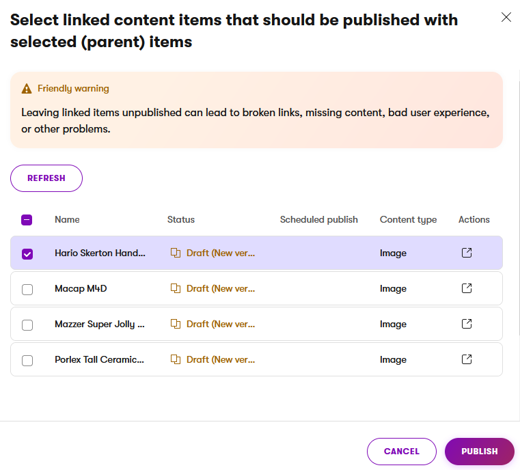Open Hario Skerton item in new tab
520x470 pixels.
point(467,253)
